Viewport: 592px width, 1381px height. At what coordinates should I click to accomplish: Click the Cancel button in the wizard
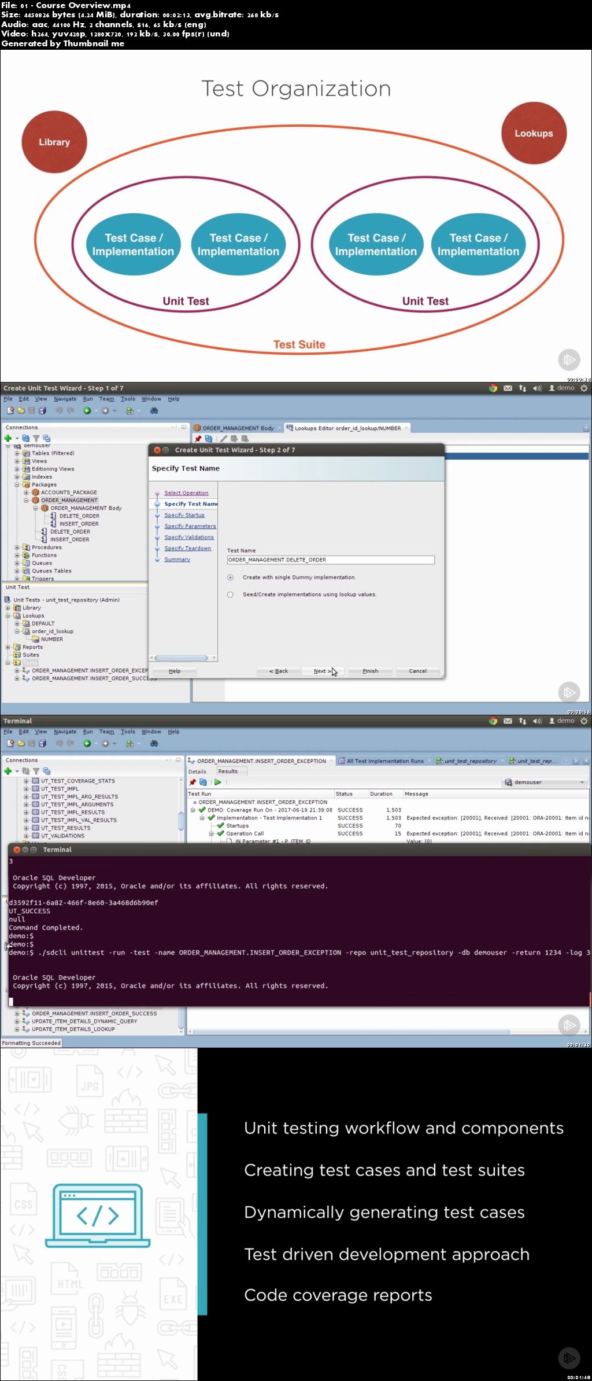coord(417,671)
